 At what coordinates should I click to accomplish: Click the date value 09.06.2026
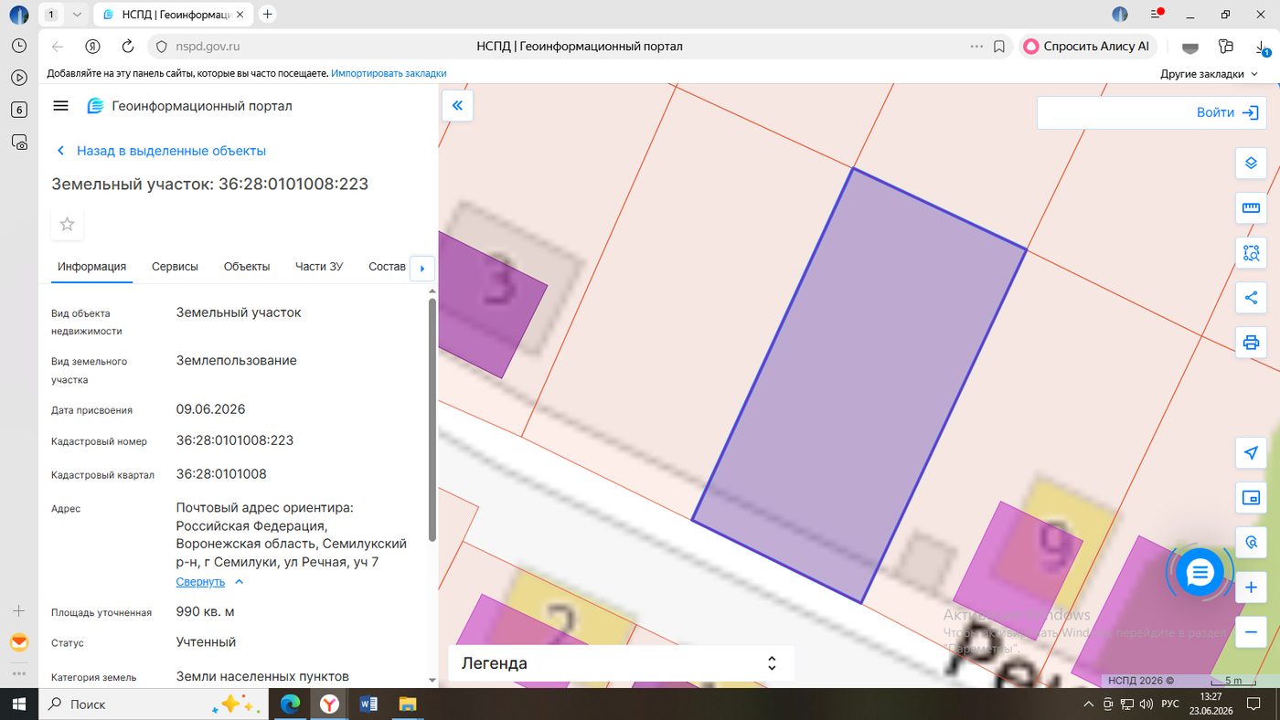(210, 409)
